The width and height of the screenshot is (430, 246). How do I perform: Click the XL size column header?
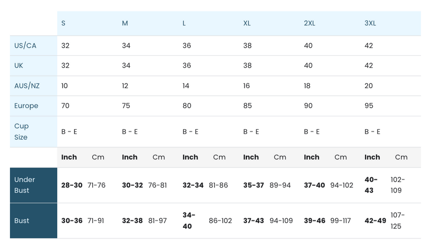pos(247,23)
